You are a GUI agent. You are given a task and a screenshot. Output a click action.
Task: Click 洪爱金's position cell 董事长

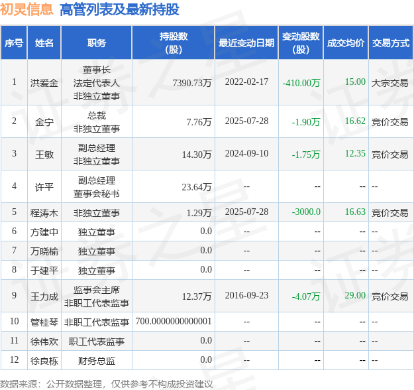97,70
